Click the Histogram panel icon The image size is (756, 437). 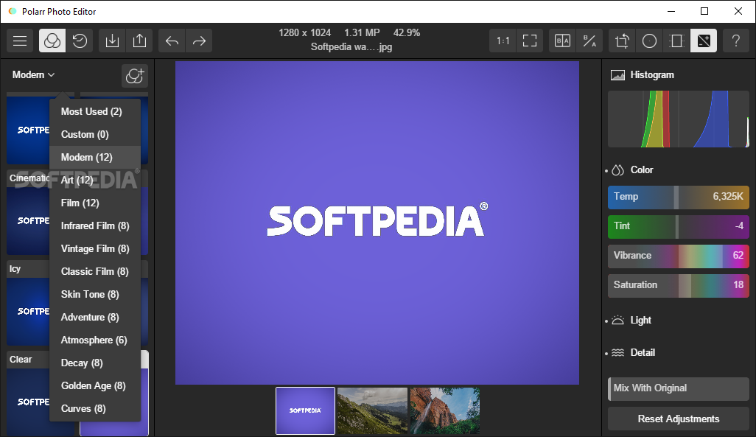pyautogui.click(x=617, y=74)
